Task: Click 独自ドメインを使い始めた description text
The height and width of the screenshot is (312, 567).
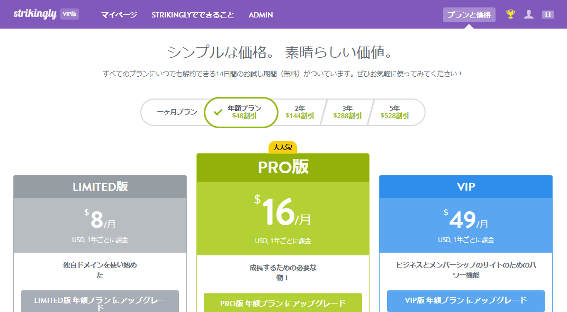Action: point(100,270)
